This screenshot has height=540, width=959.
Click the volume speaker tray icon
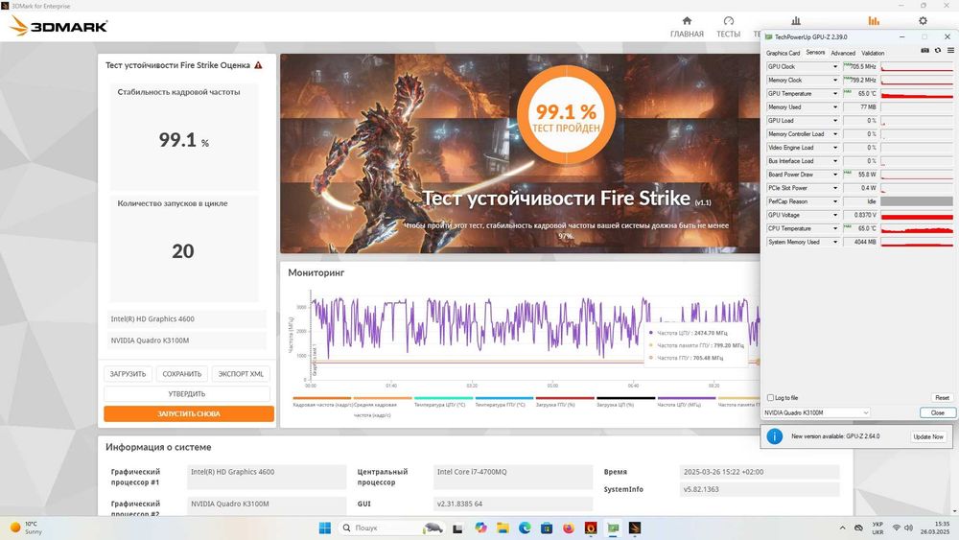pyautogui.click(x=909, y=528)
